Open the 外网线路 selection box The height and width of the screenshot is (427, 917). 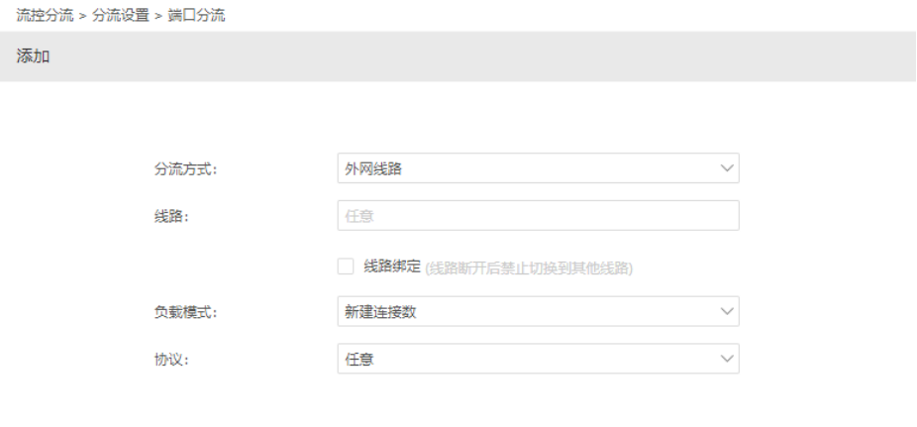[538, 168]
